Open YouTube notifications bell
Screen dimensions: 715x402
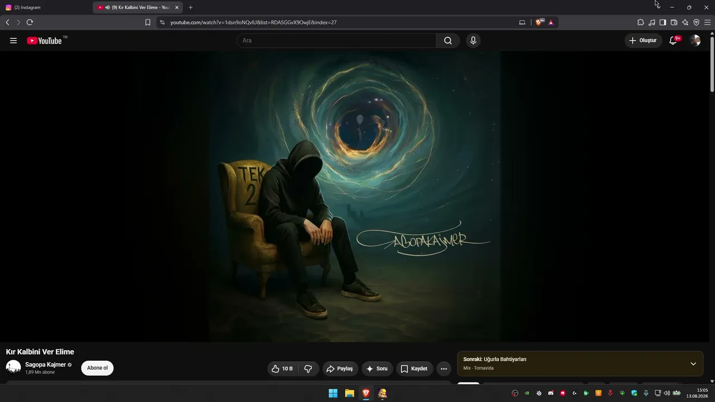tap(673, 41)
